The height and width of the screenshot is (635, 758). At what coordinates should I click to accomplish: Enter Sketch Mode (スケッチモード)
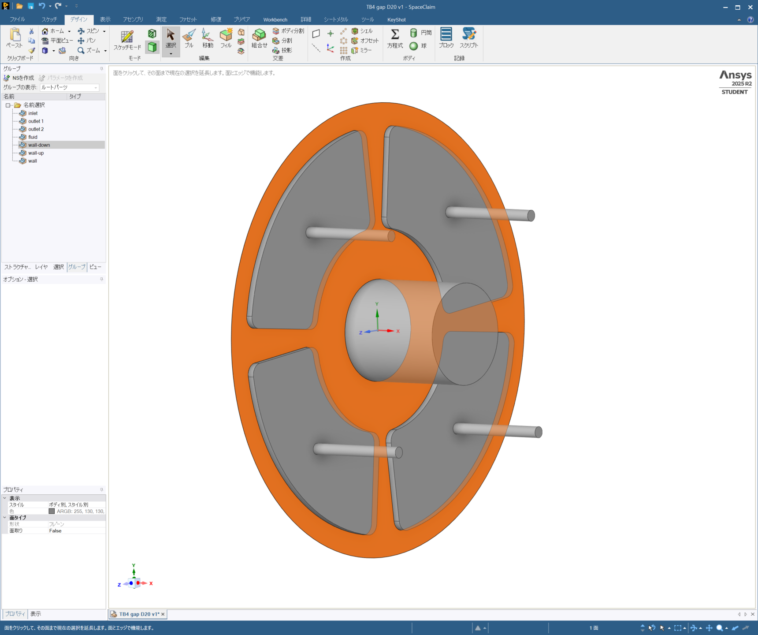[x=127, y=40]
